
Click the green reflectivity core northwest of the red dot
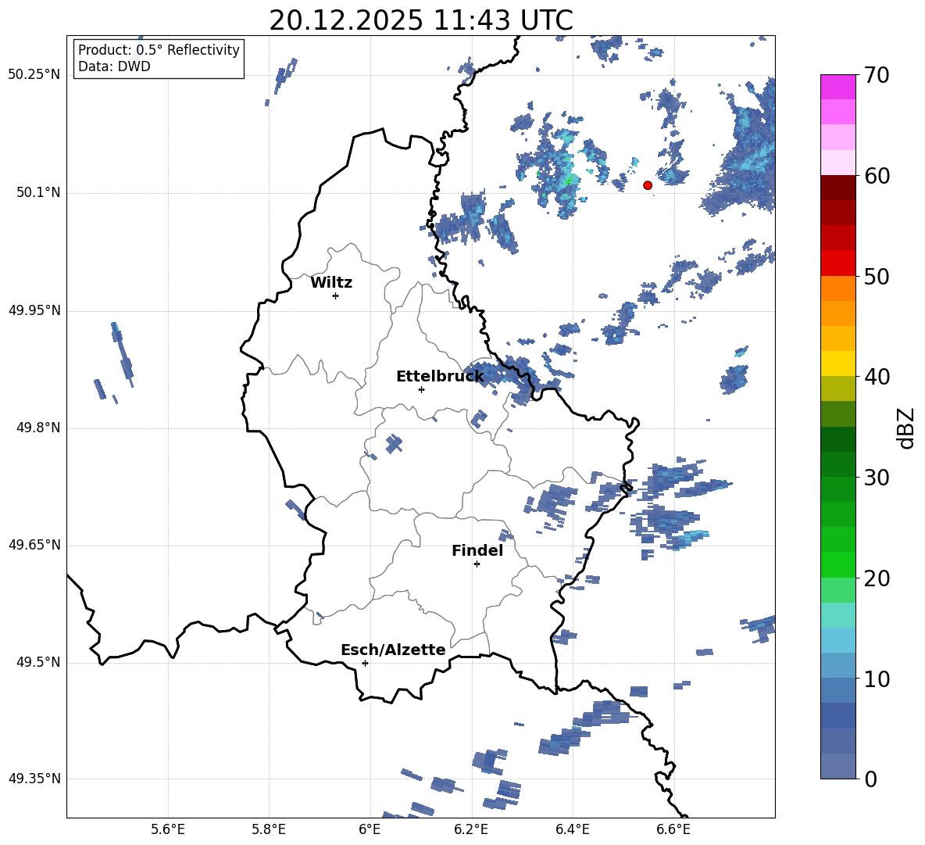pos(569,179)
